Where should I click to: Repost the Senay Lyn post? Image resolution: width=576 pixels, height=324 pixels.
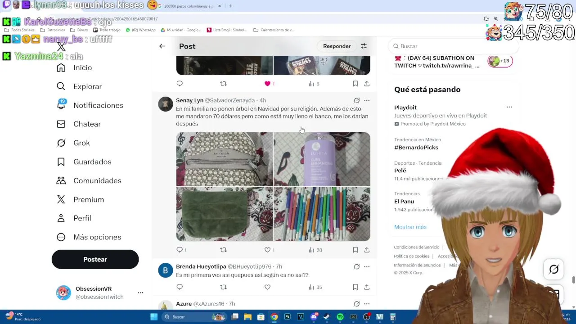[223, 250]
